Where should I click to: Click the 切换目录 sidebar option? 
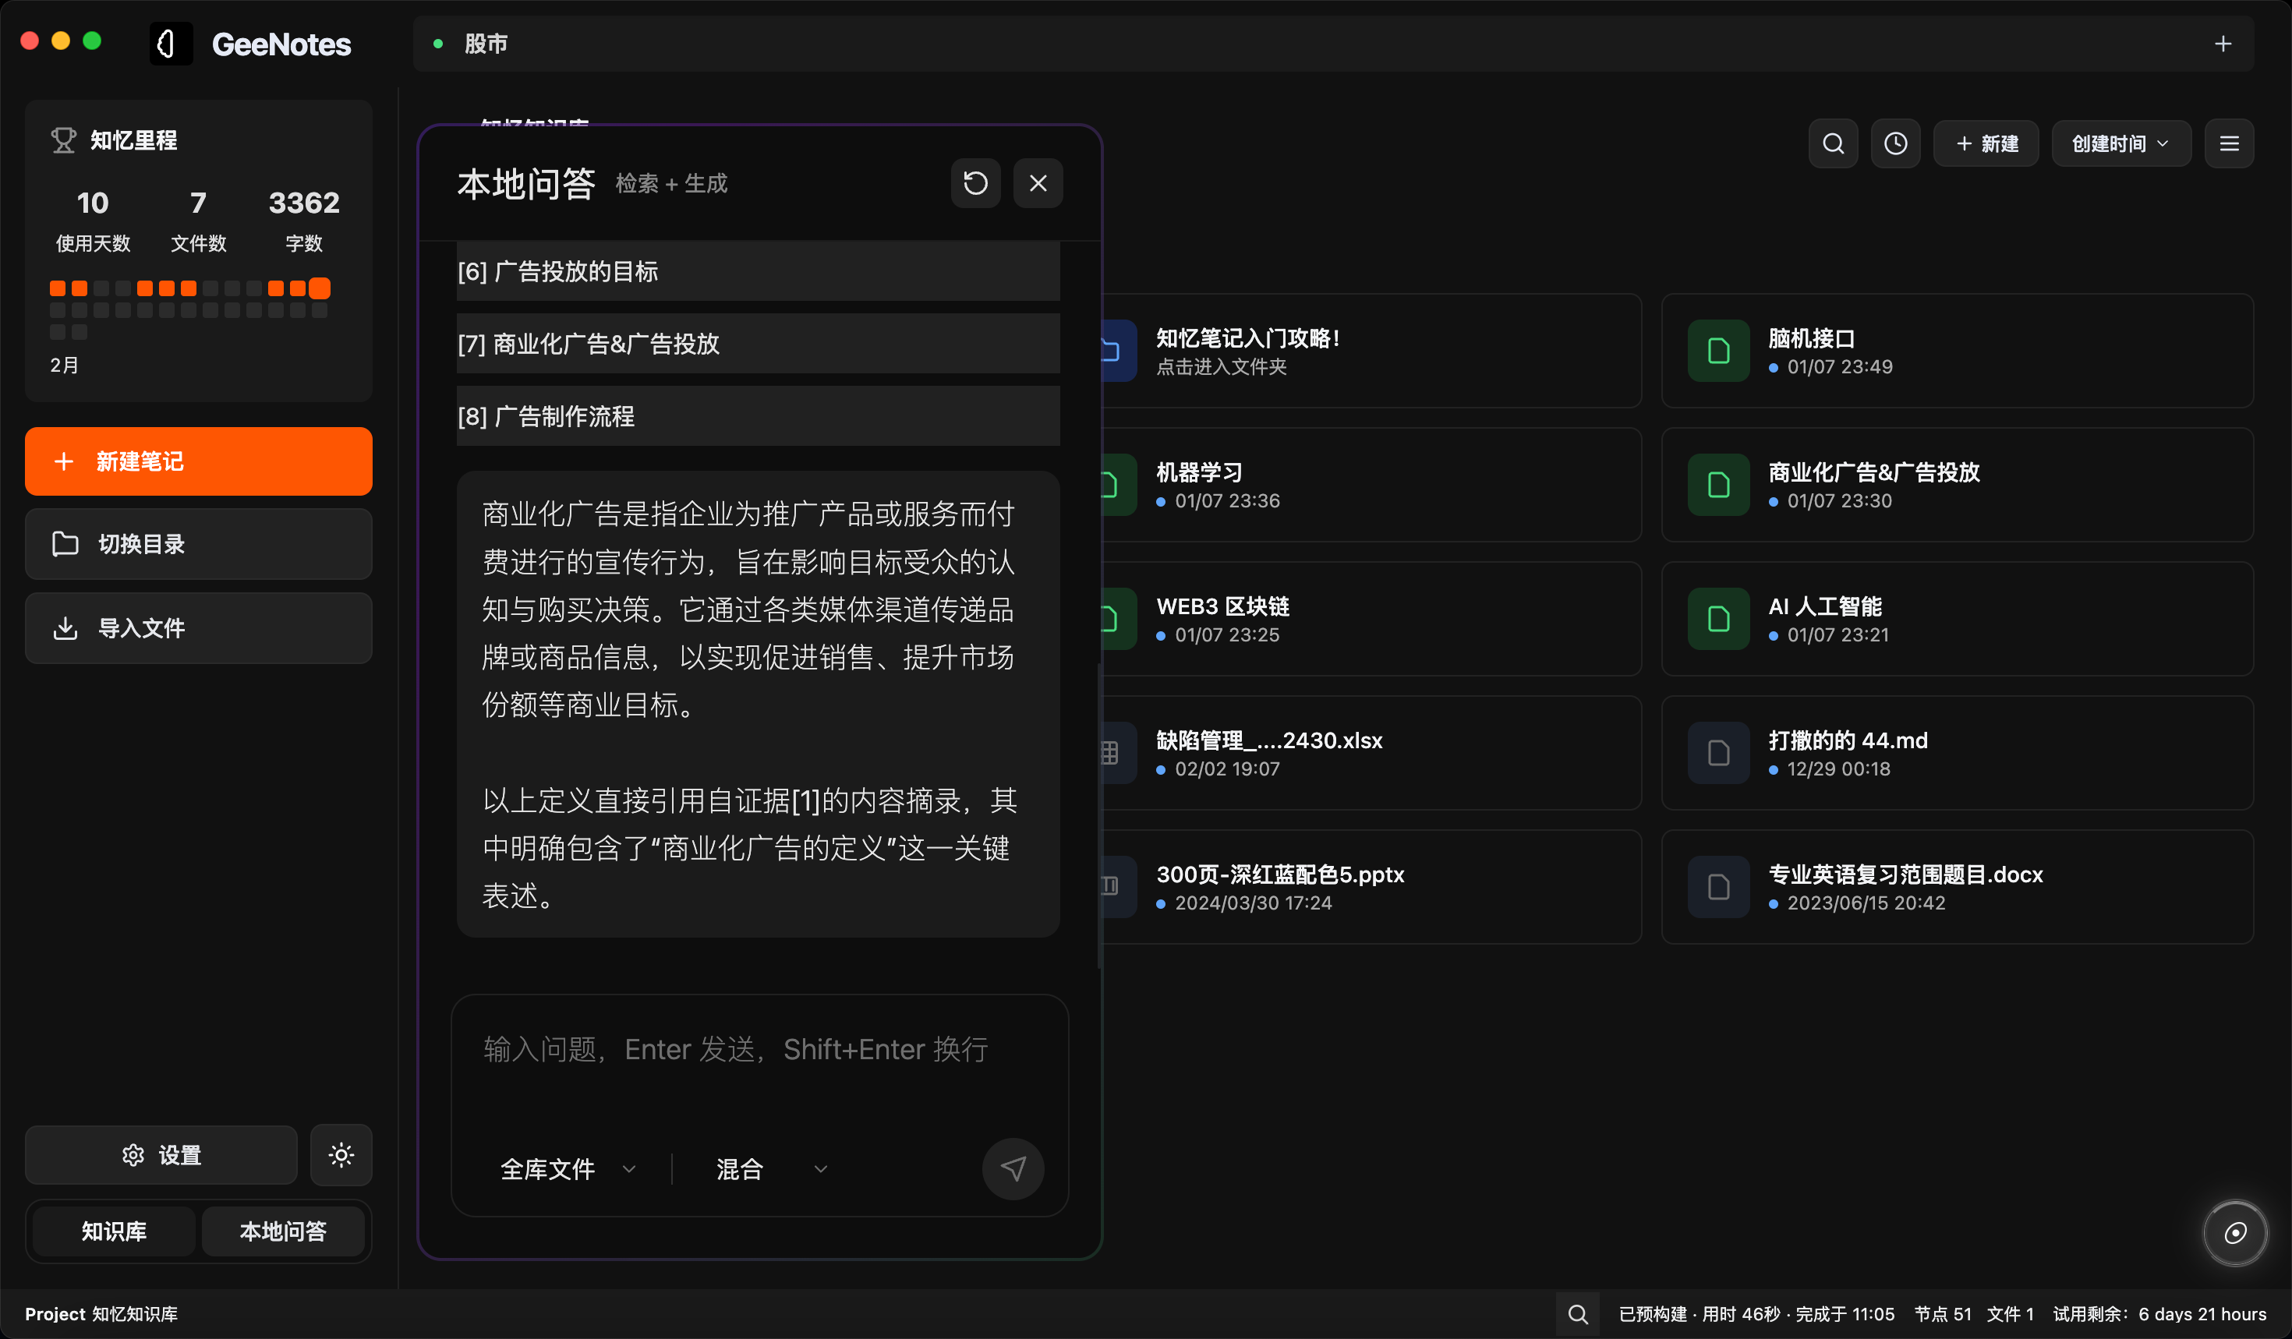point(197,543)
